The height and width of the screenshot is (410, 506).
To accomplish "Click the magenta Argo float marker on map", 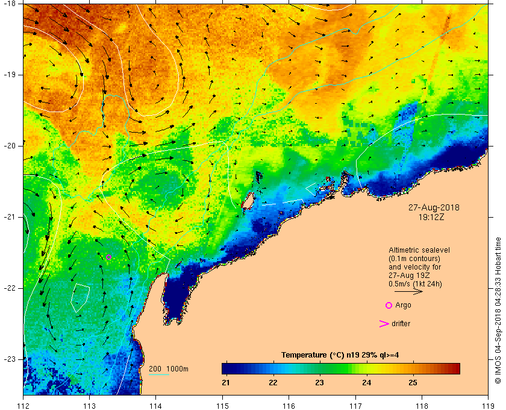I will pos(109,257).
